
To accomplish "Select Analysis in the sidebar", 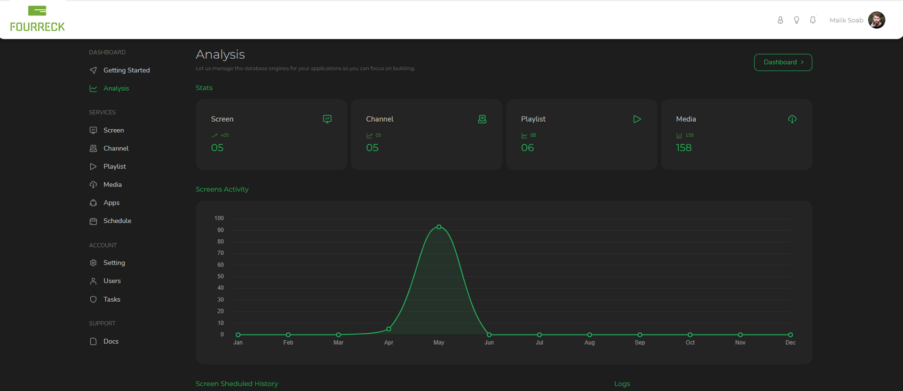I will [116, 88].
